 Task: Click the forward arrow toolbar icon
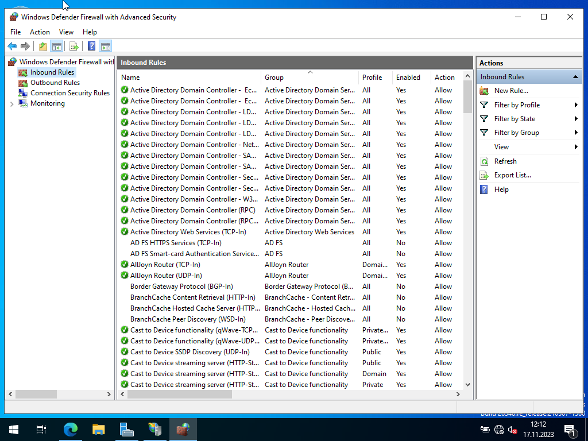[x=25, y=46]
